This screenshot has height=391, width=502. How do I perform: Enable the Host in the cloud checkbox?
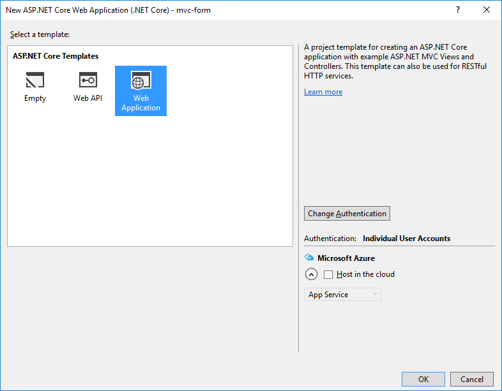click(x=328, y=274)
